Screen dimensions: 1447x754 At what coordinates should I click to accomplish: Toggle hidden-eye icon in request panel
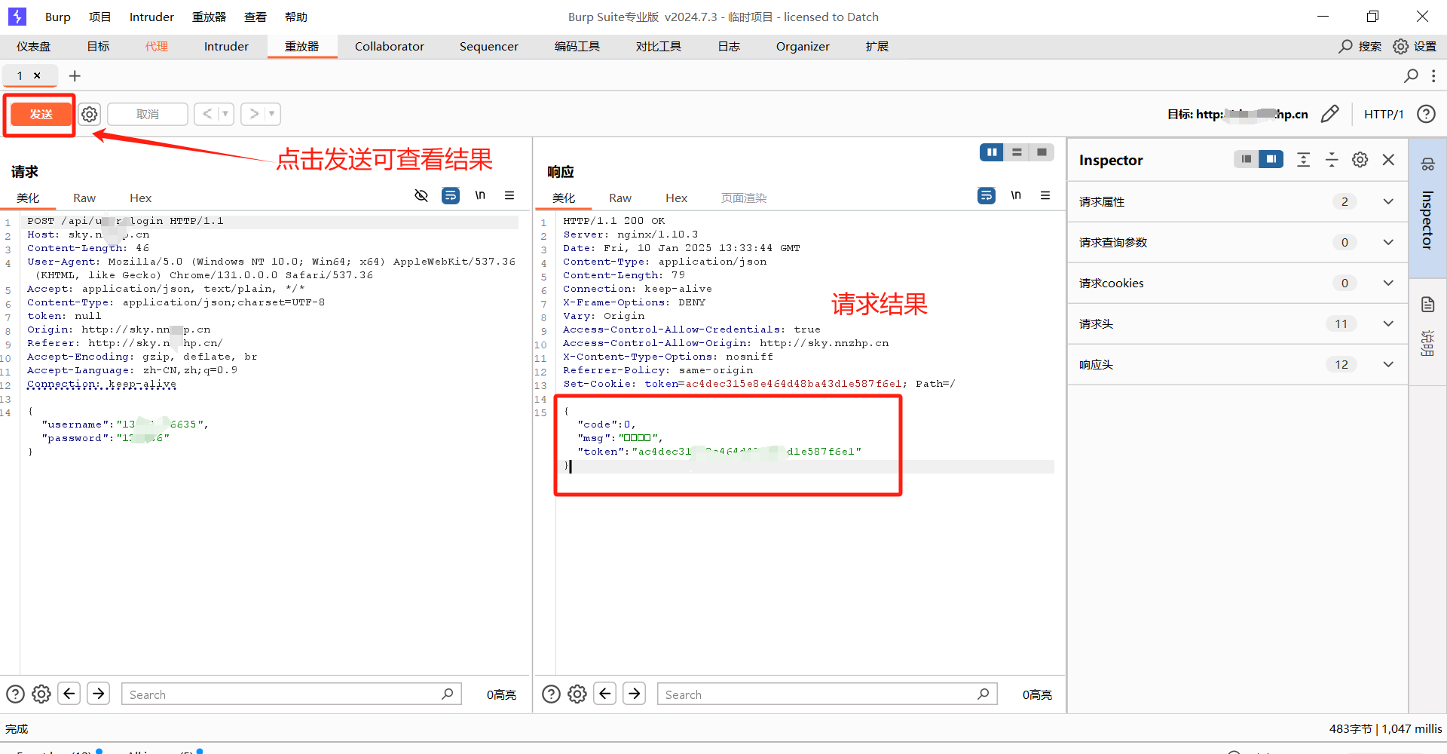coord(421,195)
